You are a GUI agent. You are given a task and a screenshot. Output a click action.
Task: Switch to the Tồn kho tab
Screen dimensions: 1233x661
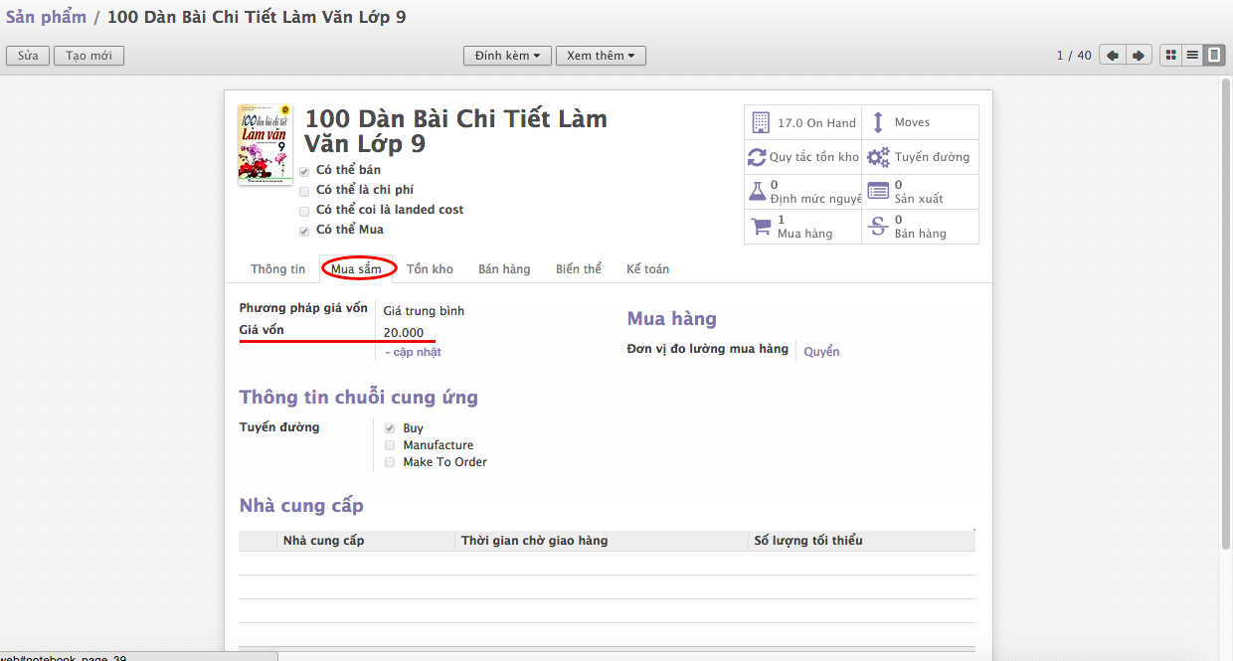pyautogui.click(x=430, y=269)
